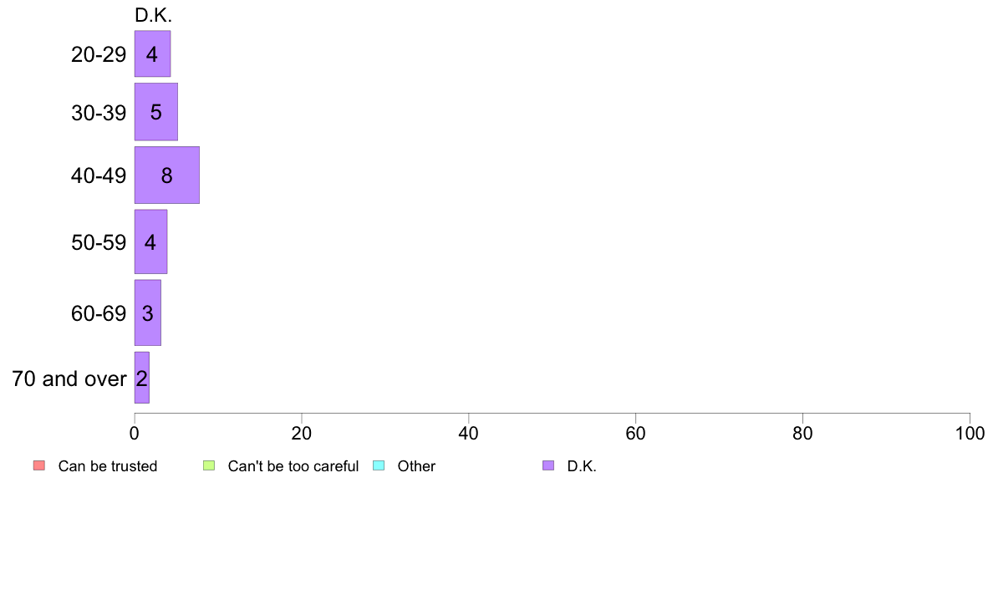993x615 pixels.
Task: Click the 40-49 age group label
Action: coord(99,175)
